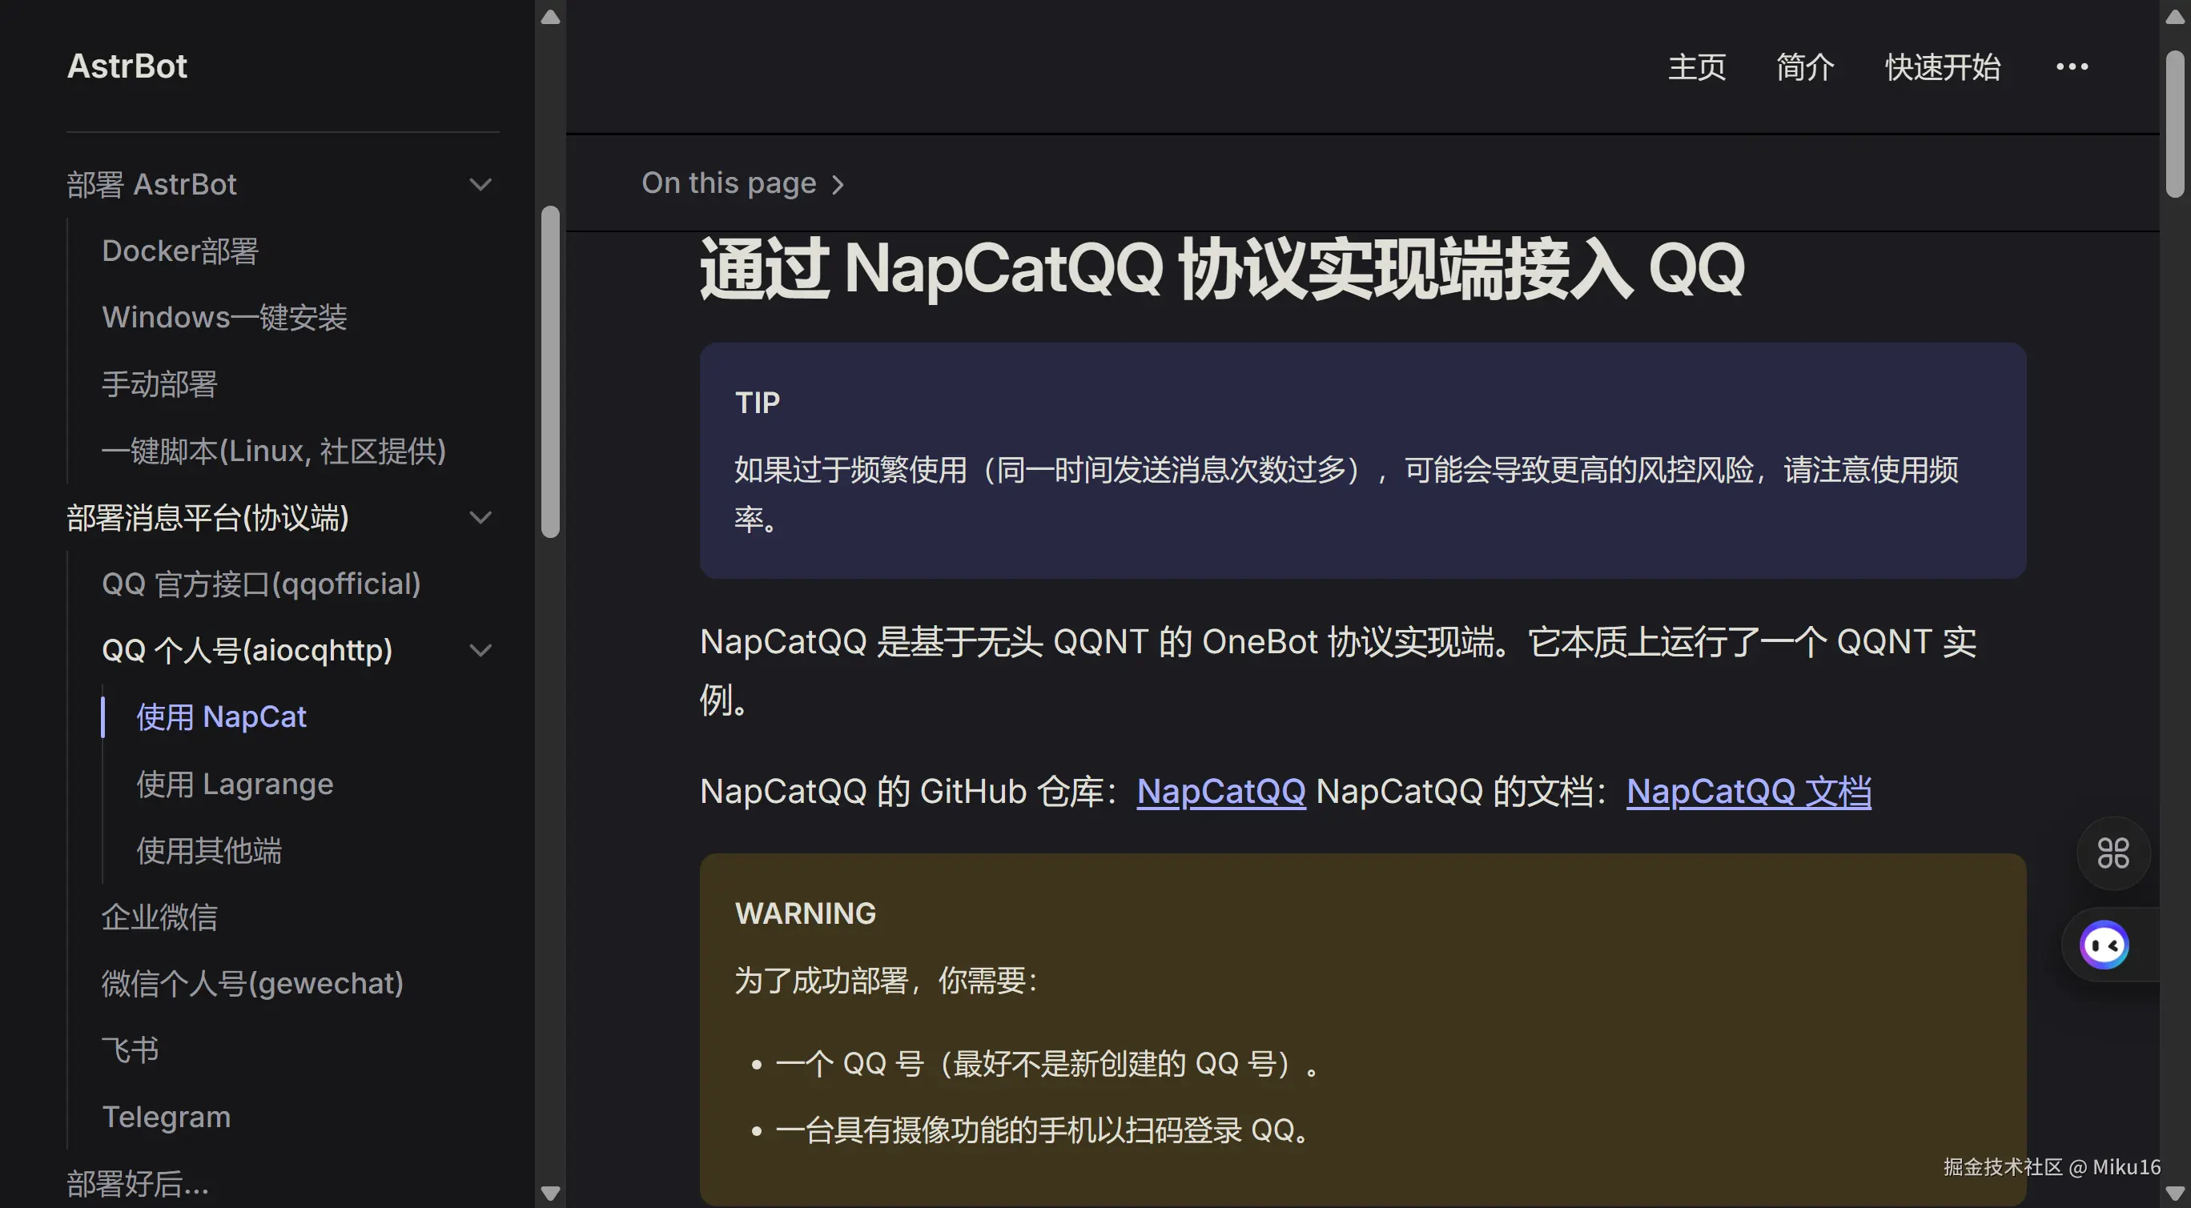Viewport: 2191px width, 1208px height.
Task: Click the AstrBot site title
Action: (x=127, y=66)
